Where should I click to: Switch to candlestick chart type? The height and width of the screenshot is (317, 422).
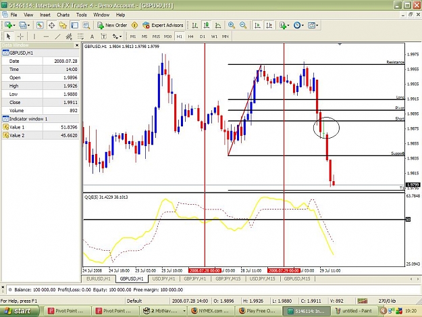(x=207, y=25)
